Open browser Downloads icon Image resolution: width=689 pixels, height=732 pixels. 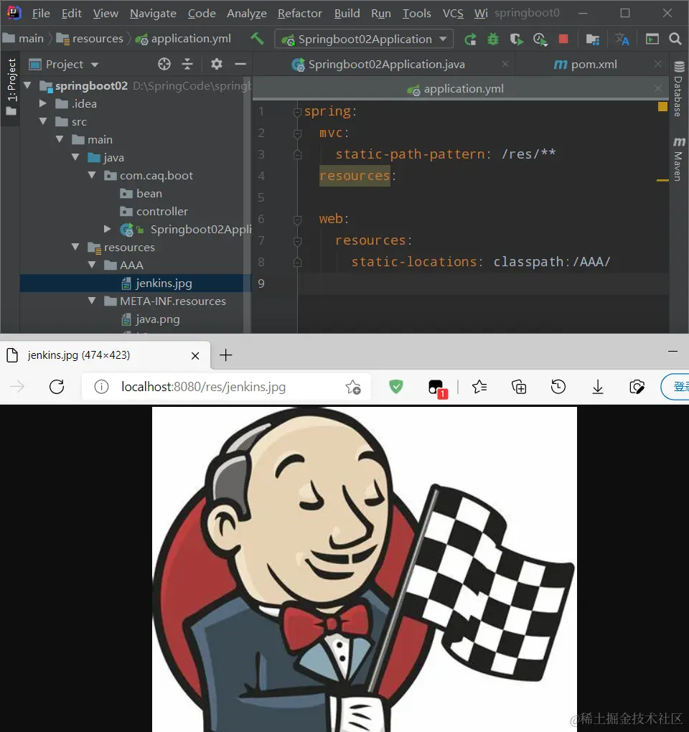pos(598,387)
